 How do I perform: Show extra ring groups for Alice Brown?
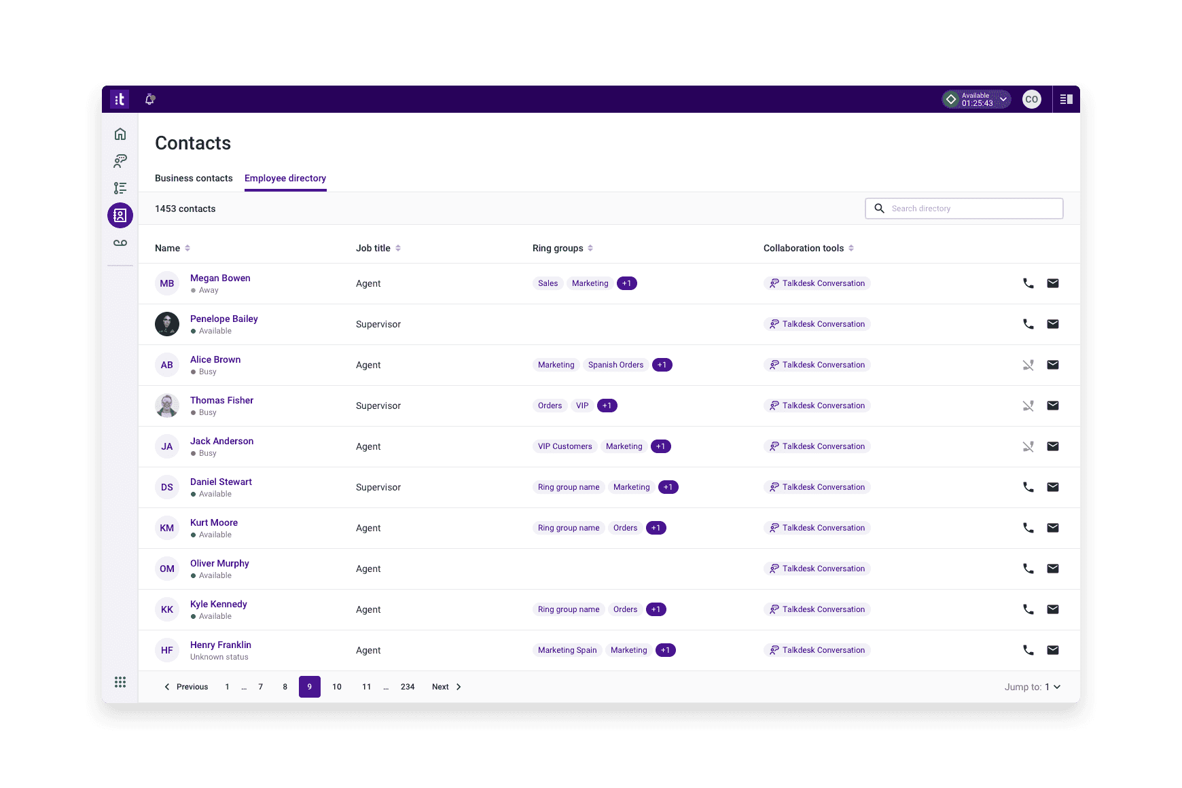tap(662, 365)
